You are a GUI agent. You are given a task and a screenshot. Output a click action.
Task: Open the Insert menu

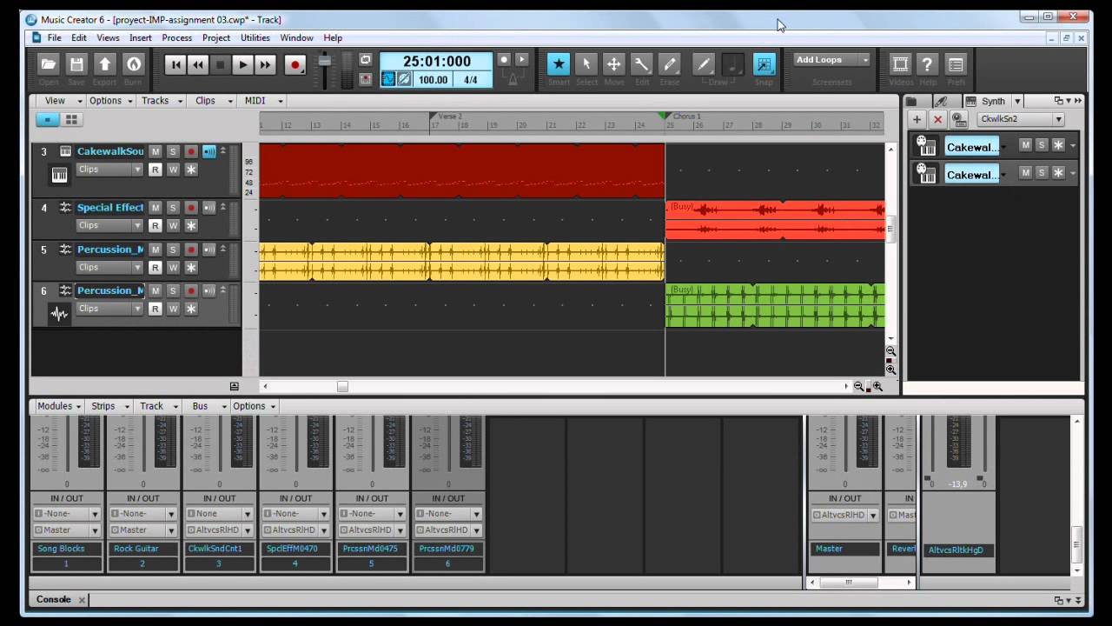point(141,38)
